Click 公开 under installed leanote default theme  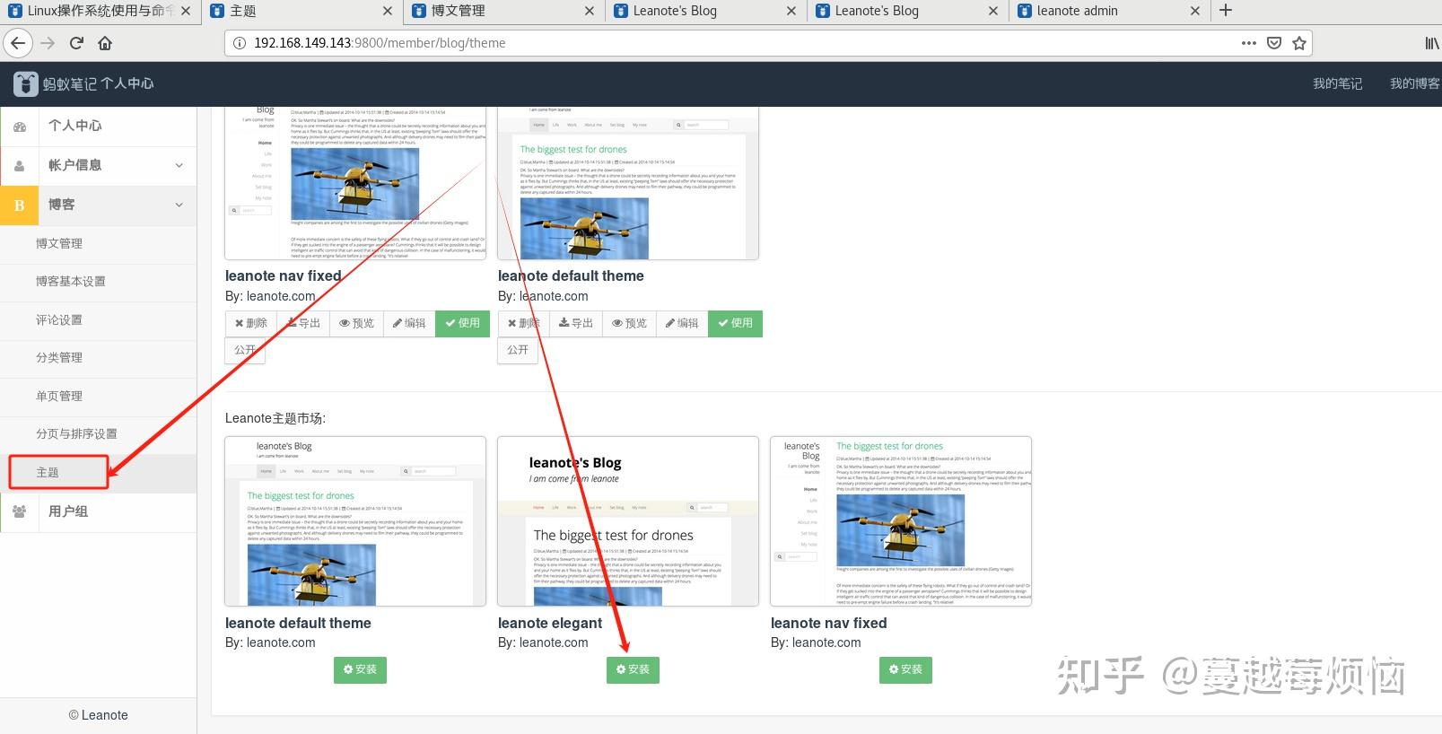[518, 350]
